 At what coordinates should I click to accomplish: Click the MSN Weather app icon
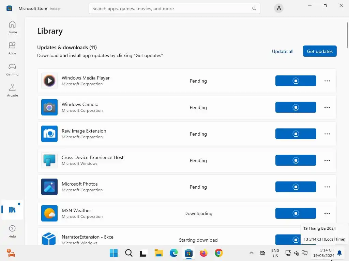pos(49,213)
